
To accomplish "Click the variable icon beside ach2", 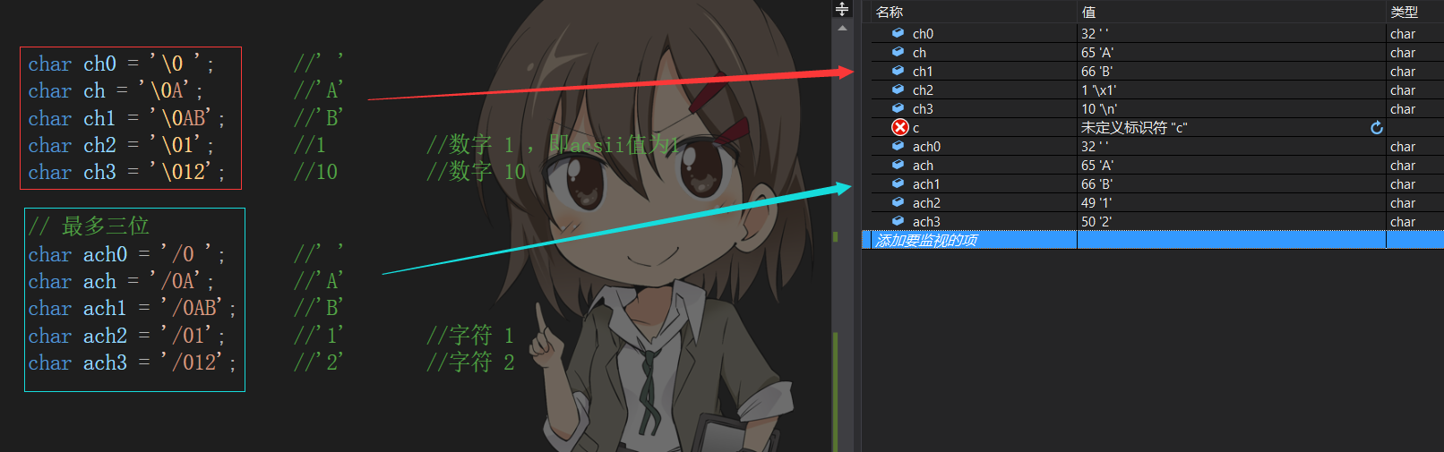I will coord(898,202).
